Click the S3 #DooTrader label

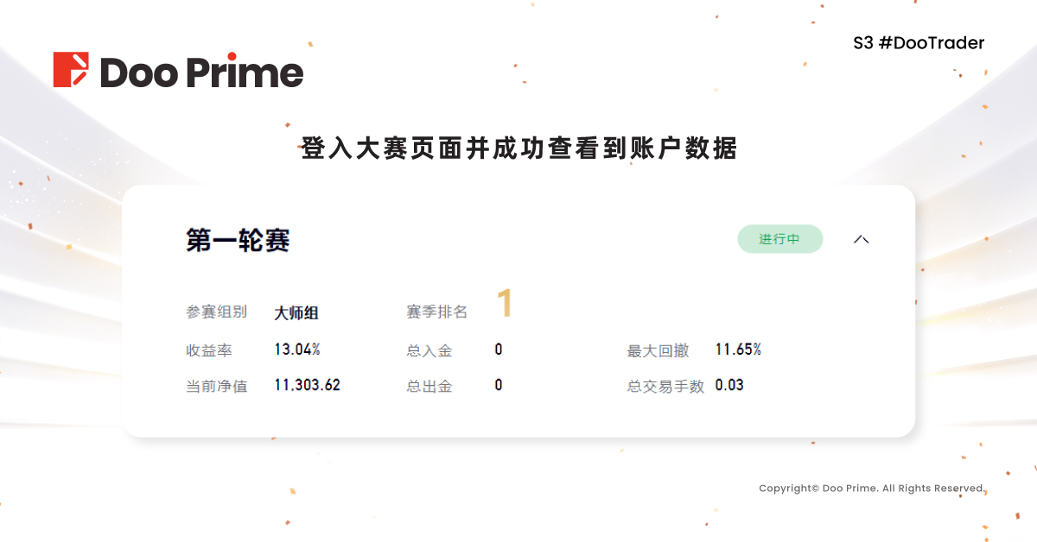coord(919,42)
